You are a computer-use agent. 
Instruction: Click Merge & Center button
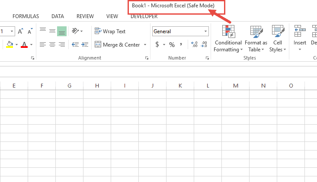[x=117, y=44]
